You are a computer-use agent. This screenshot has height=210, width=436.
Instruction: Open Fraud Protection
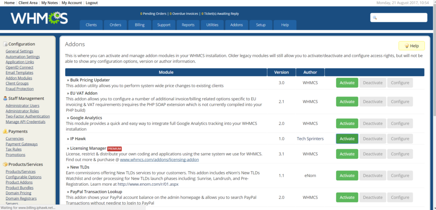pos(20,89)
